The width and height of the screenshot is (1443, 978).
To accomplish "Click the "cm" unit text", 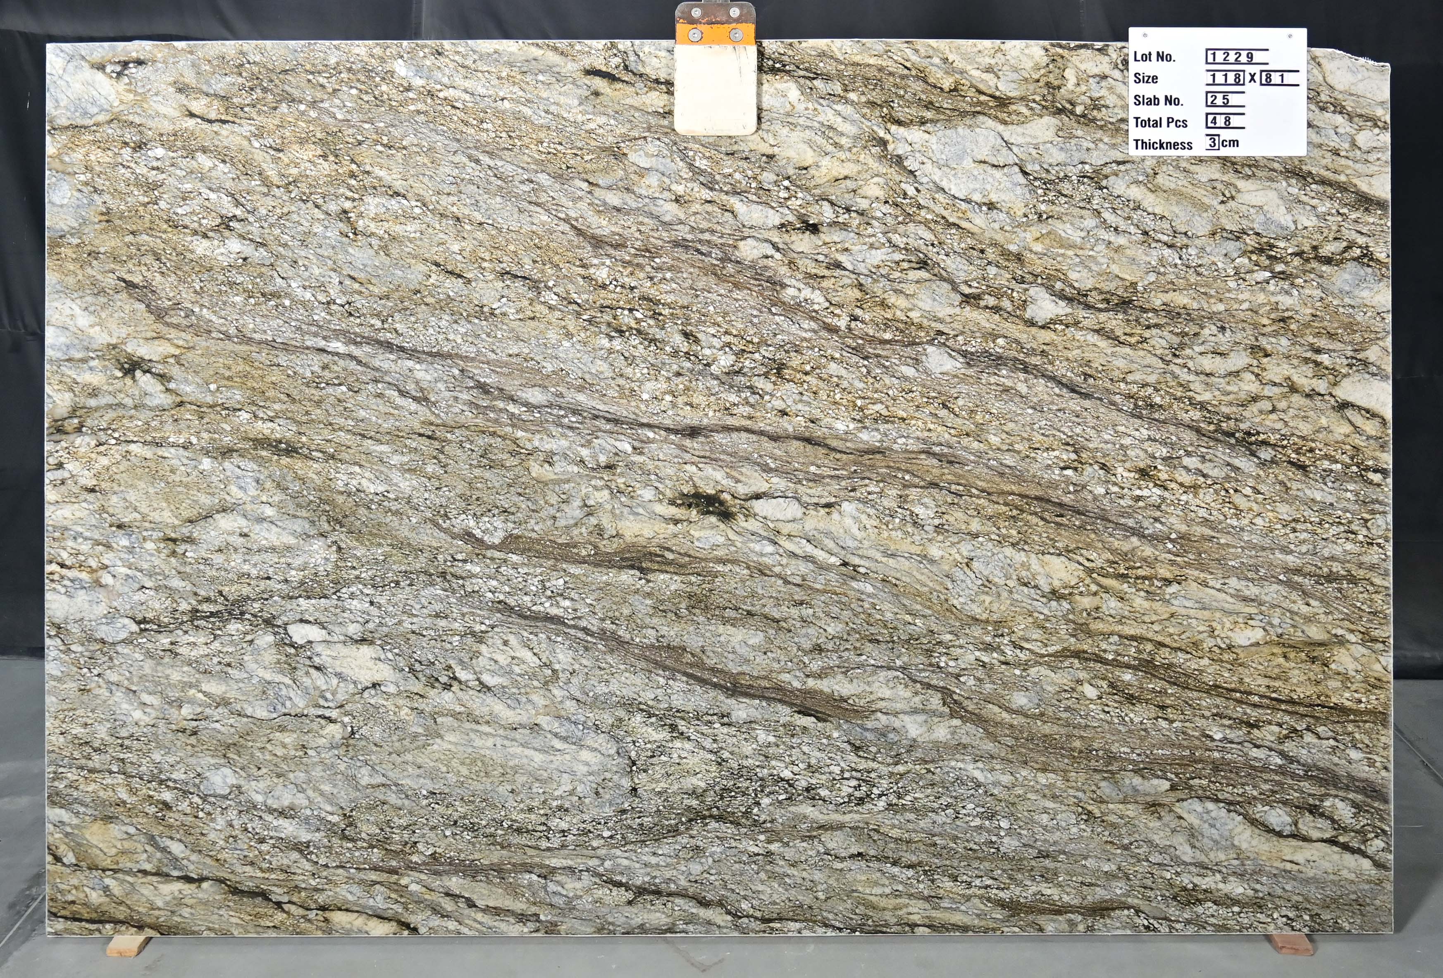I will coord(1229,143).
